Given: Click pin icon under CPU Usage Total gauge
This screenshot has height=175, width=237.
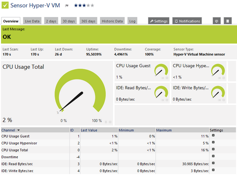Looking at the screenshot, I should 106,122.
